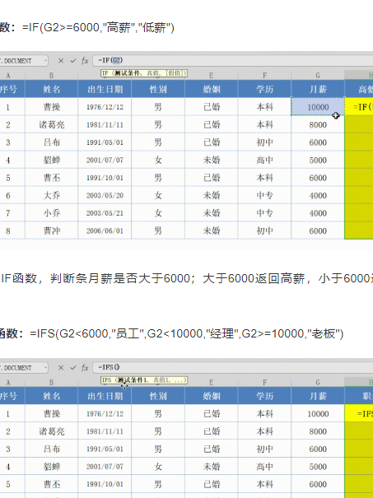Select salary cell 8000 for 诸葛亮 in upper table

click(x=318, y=124)
